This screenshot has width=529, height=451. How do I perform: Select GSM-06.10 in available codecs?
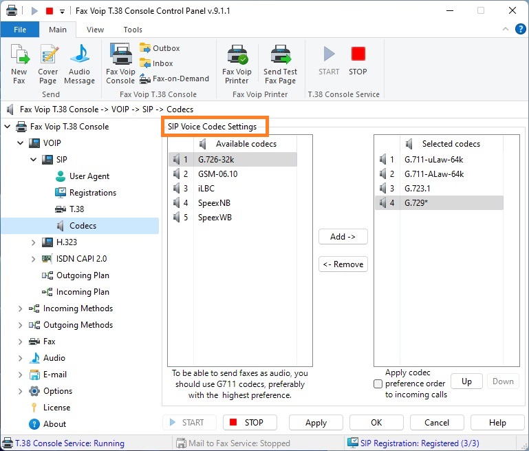(x=233, y=174)
